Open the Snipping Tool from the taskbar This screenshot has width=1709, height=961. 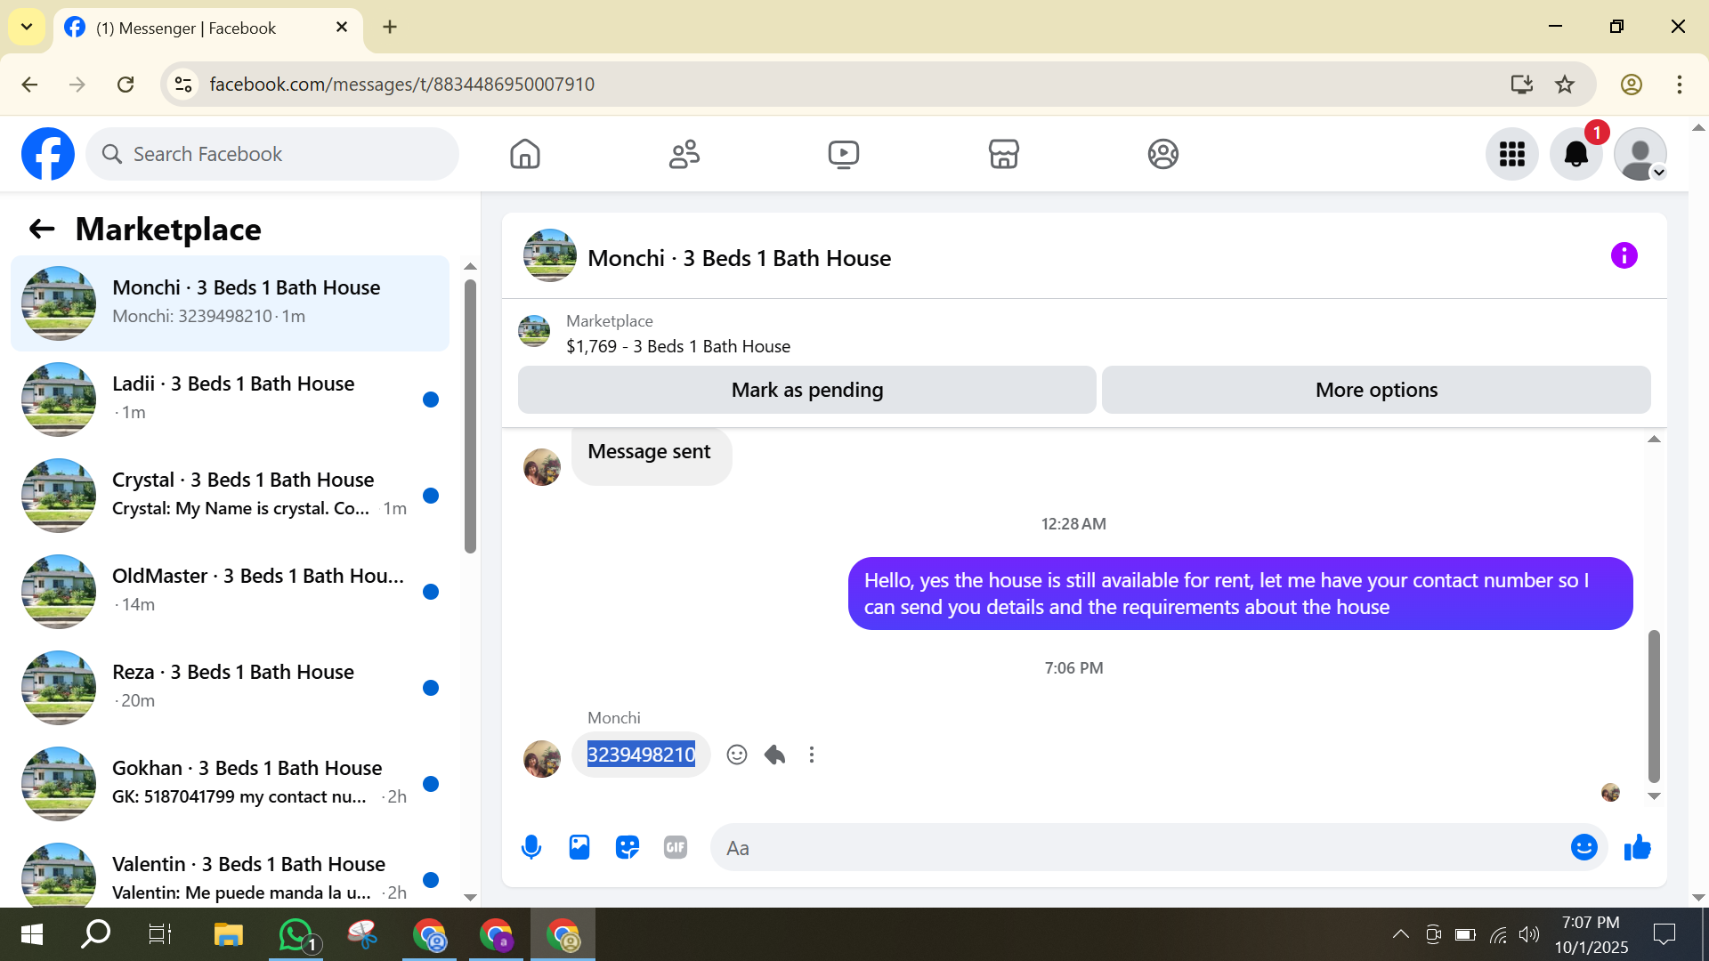pos(362,934)
